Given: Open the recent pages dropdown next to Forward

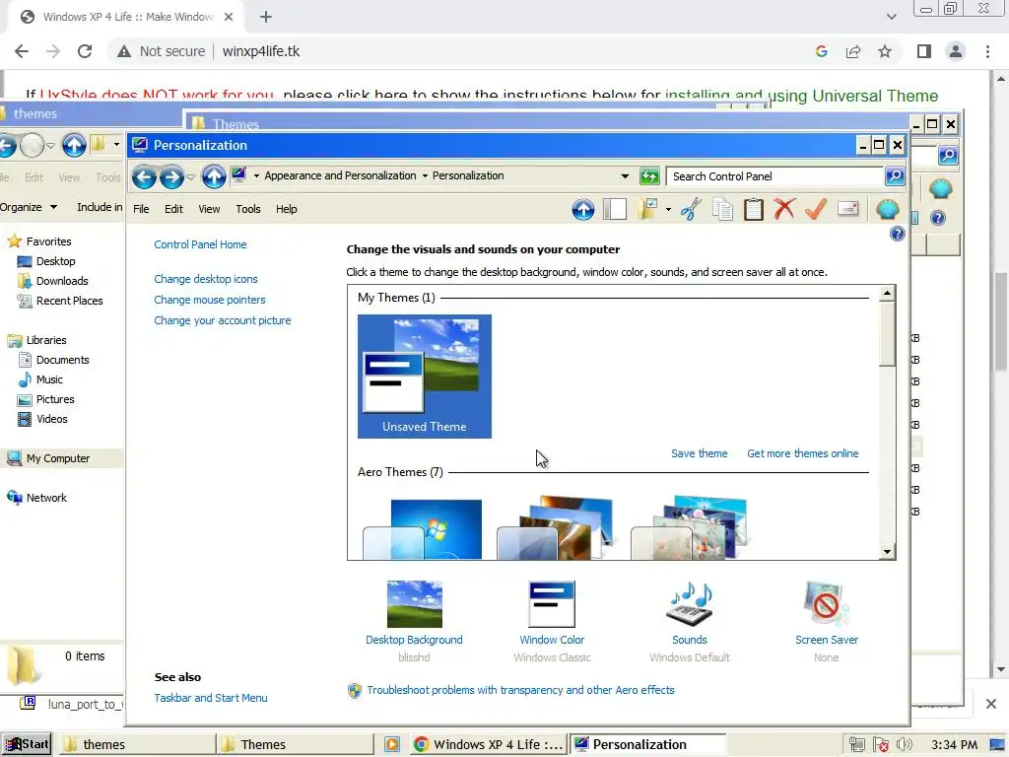Looking at the screenshot, I should tap(190, 176).
